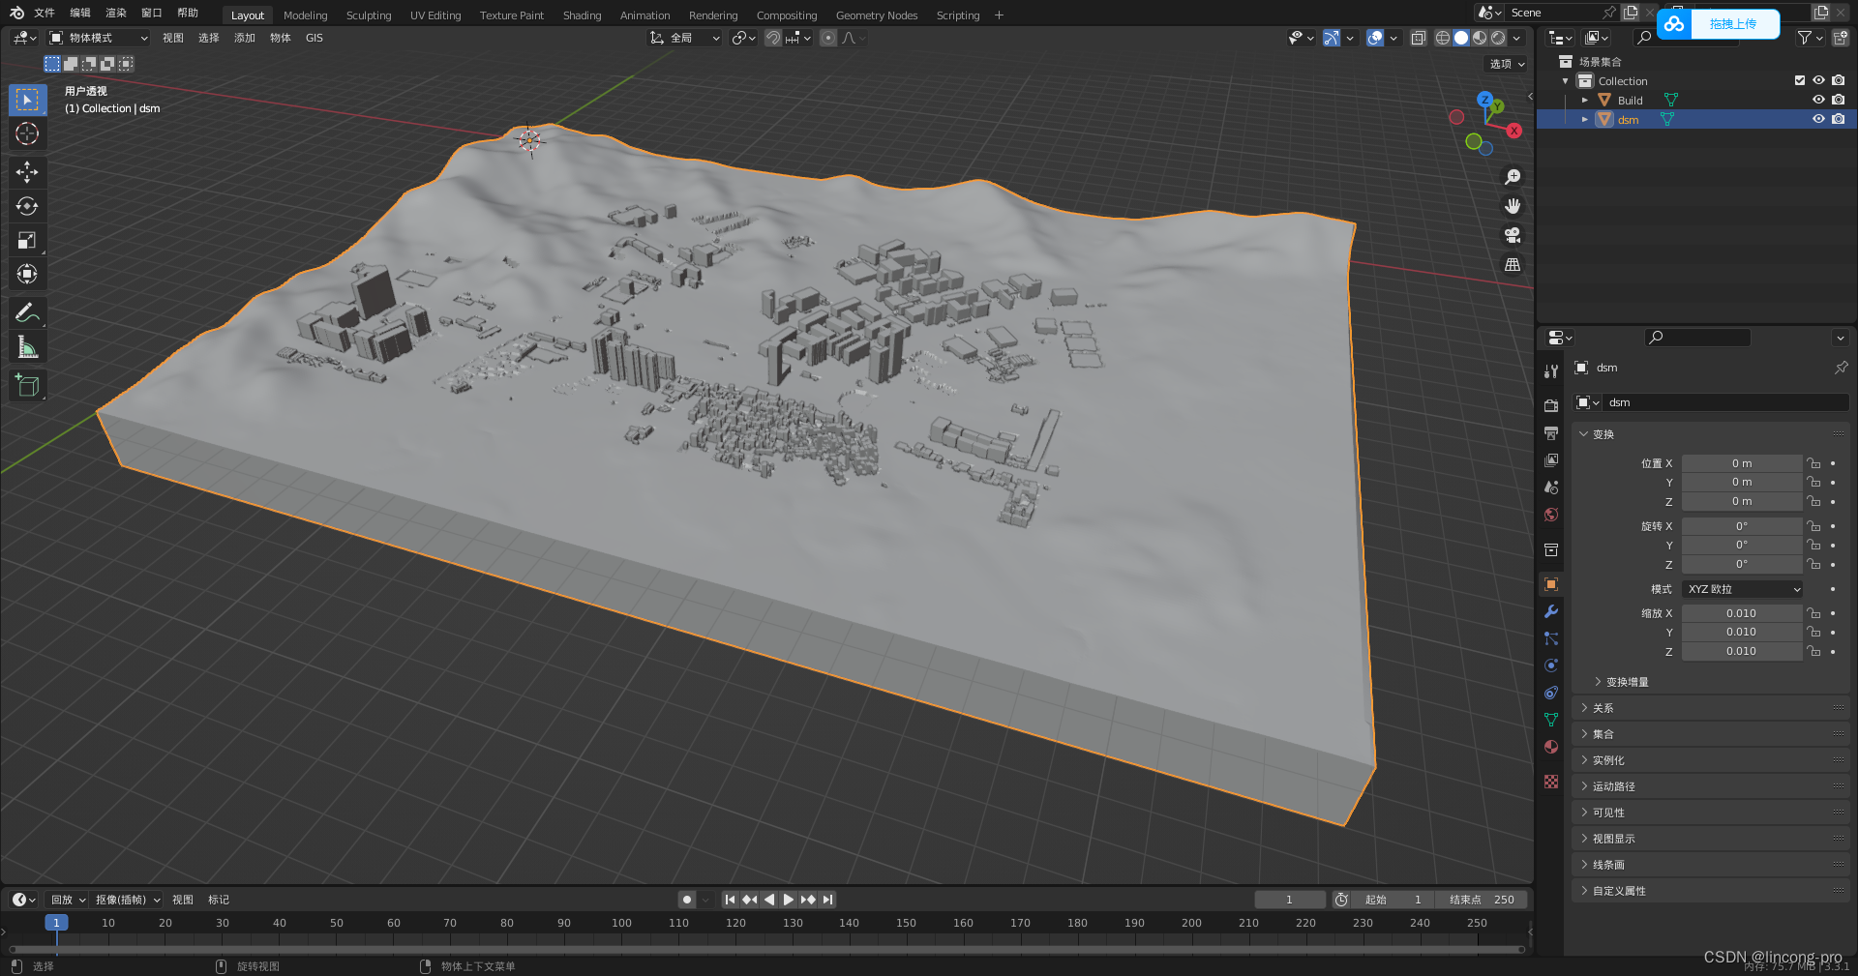The image size is (1858, 976).
Task: Lock the location X value
Action: (x=1813, y=463)
